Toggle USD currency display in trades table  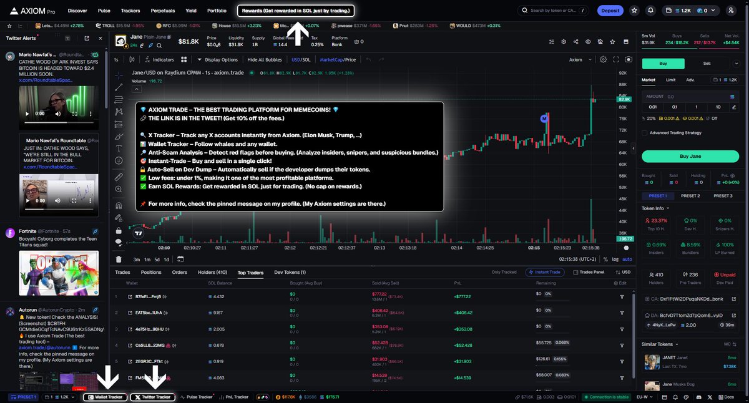click(622, 273)
